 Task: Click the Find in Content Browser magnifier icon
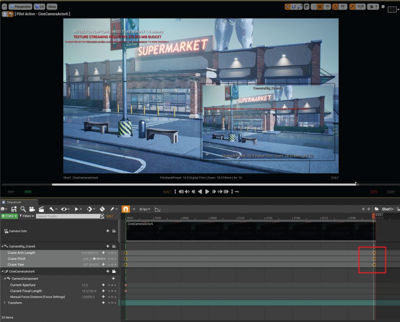click(23, 209)
